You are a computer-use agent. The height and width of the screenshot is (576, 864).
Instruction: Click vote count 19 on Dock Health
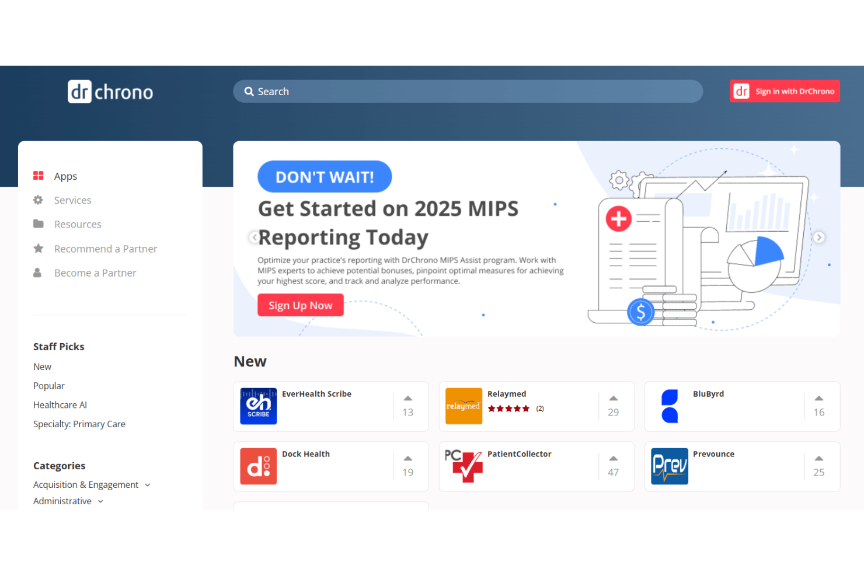click(407, 472)
